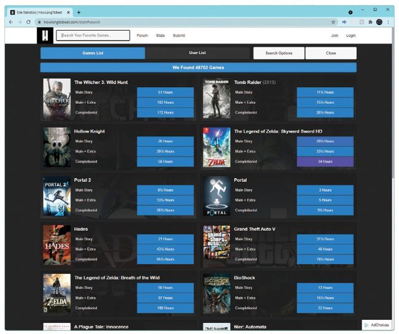Click the Breath of the Wild cover
This screenshot has height=334, width=399.
click(56, 293)
